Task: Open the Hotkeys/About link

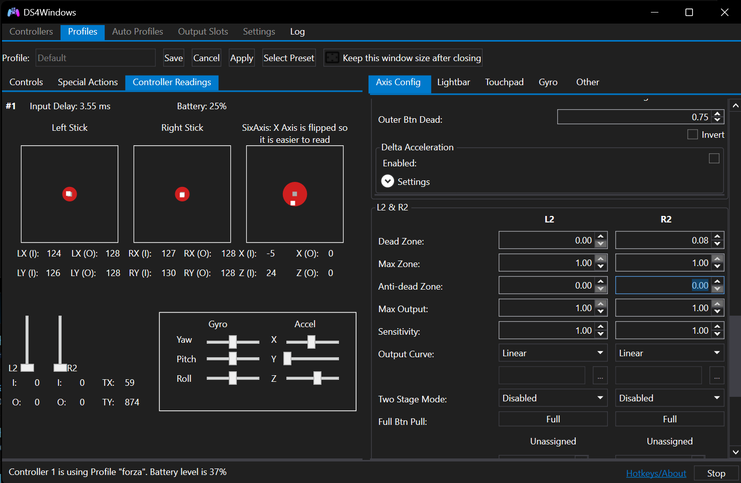Action: point(656,473)
